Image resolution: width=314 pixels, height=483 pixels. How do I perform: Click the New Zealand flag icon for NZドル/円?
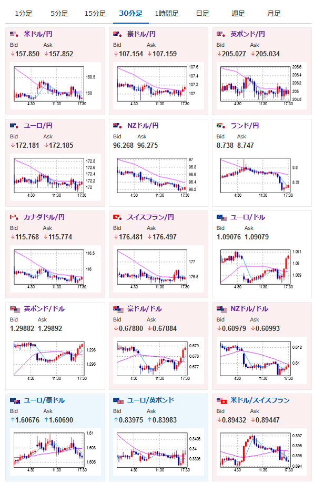click(118, 126)
